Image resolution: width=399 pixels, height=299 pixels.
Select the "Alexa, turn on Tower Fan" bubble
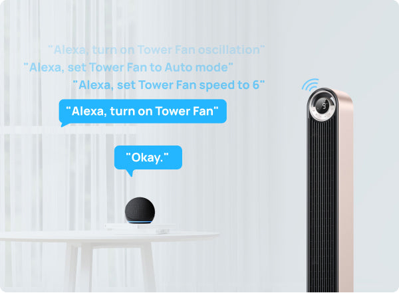[x=142, y=112]
